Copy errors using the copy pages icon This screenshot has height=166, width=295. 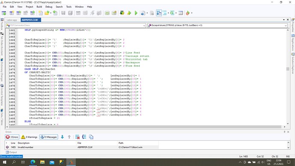point(91,137)
